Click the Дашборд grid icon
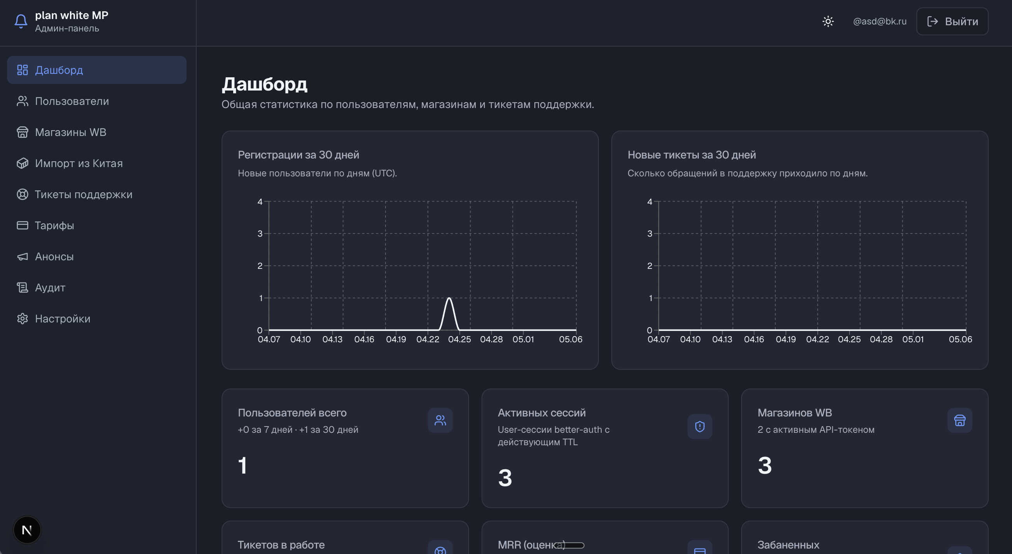 23,70
